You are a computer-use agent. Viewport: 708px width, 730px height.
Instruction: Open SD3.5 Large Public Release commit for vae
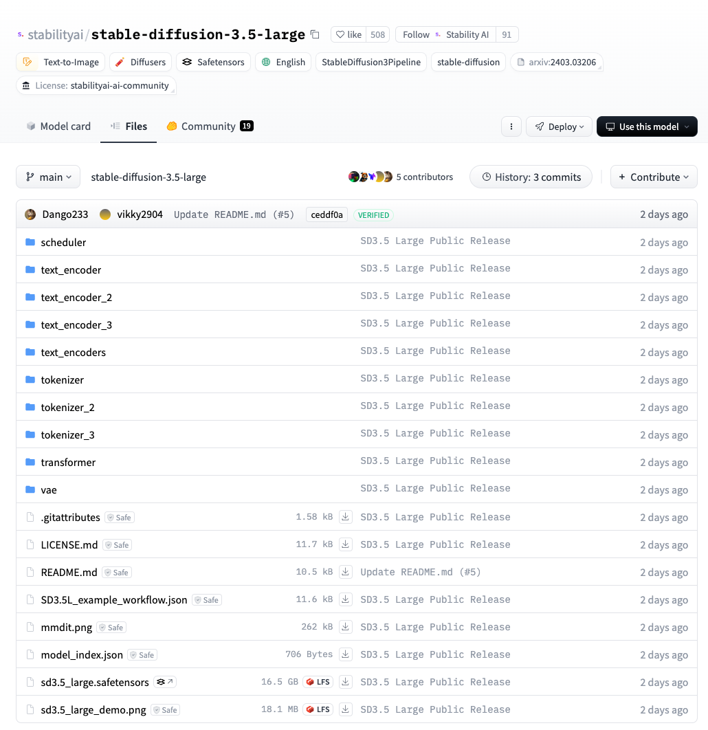[x=435, y=488]
